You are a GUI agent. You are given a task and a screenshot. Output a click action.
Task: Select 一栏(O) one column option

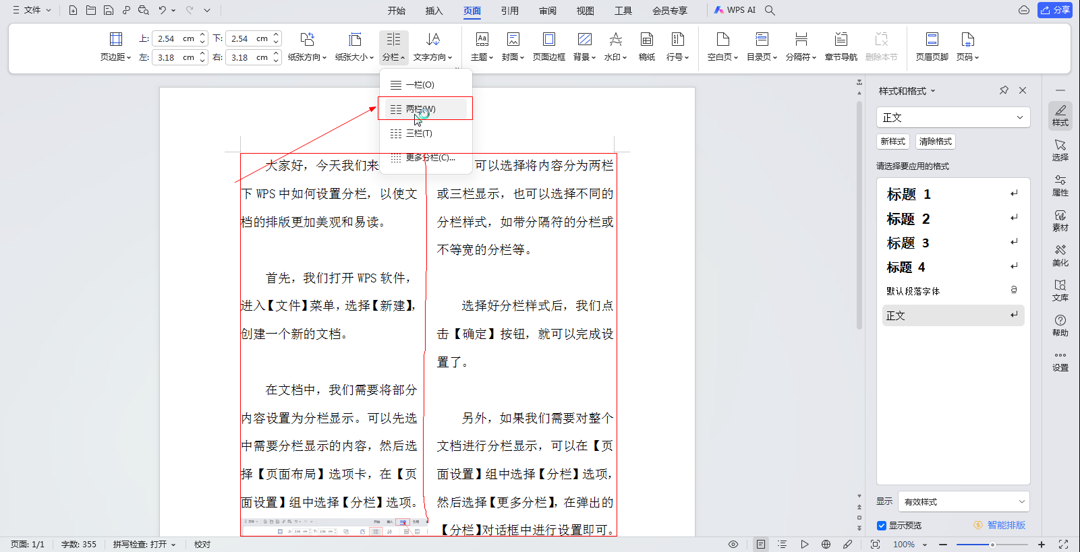click(426, 84)
